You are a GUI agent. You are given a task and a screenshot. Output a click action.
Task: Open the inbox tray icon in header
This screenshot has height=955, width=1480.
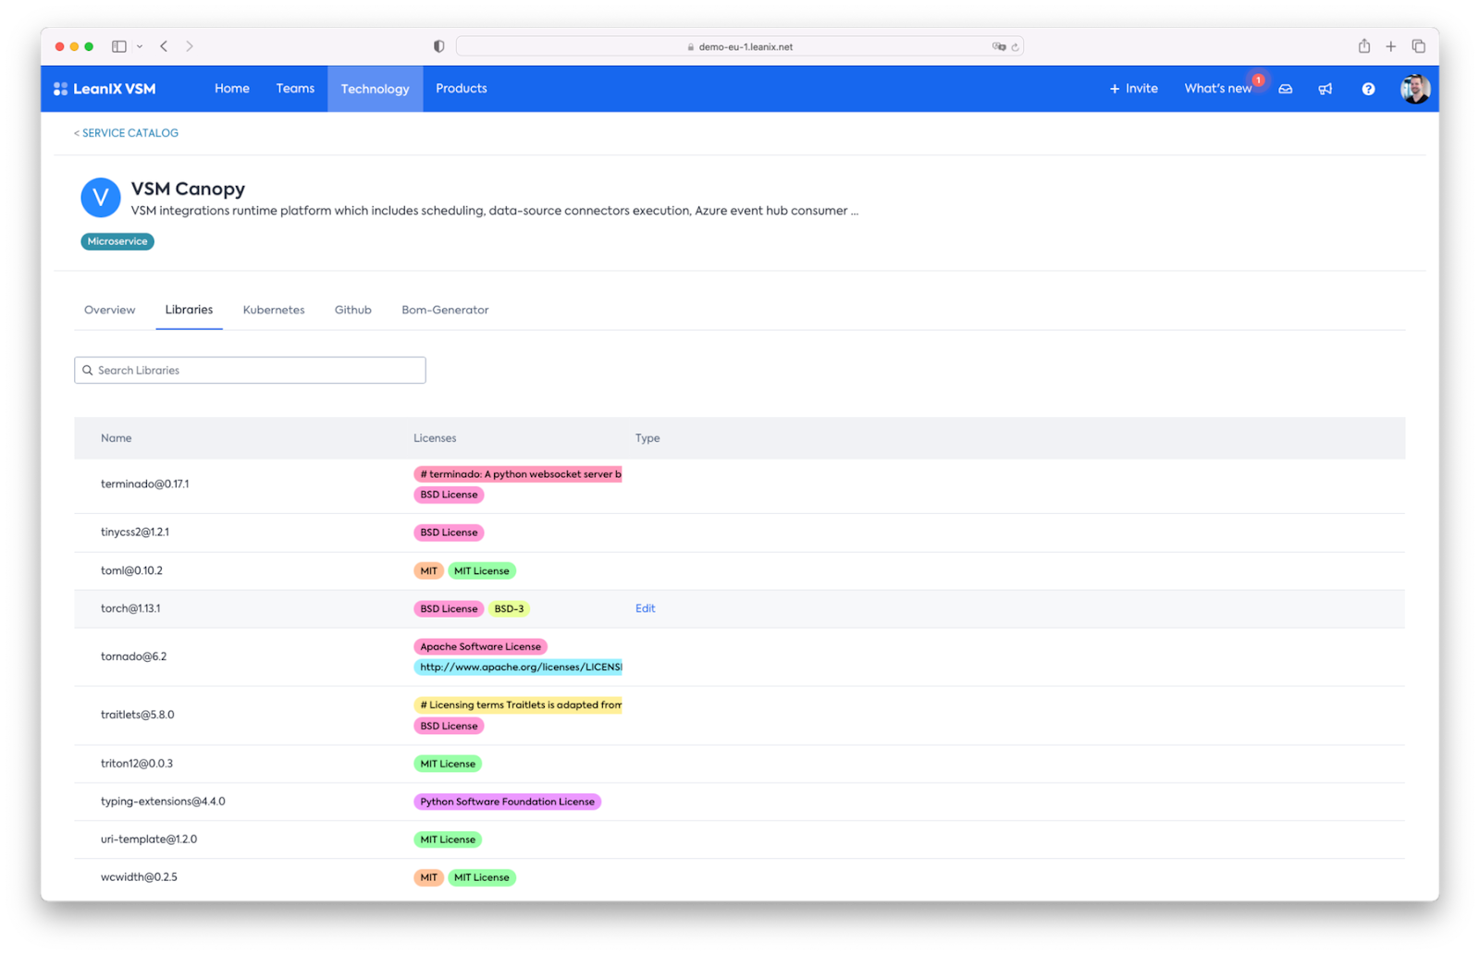click(1286, 89)
